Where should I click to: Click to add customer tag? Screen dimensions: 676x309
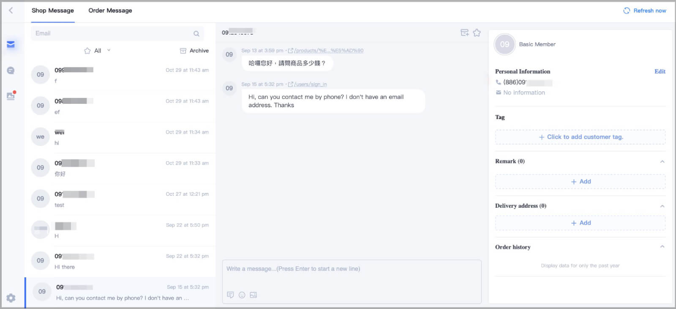[581, 137]
